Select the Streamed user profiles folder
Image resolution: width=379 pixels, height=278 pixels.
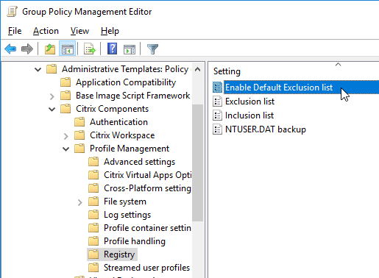tap(146, 268)
